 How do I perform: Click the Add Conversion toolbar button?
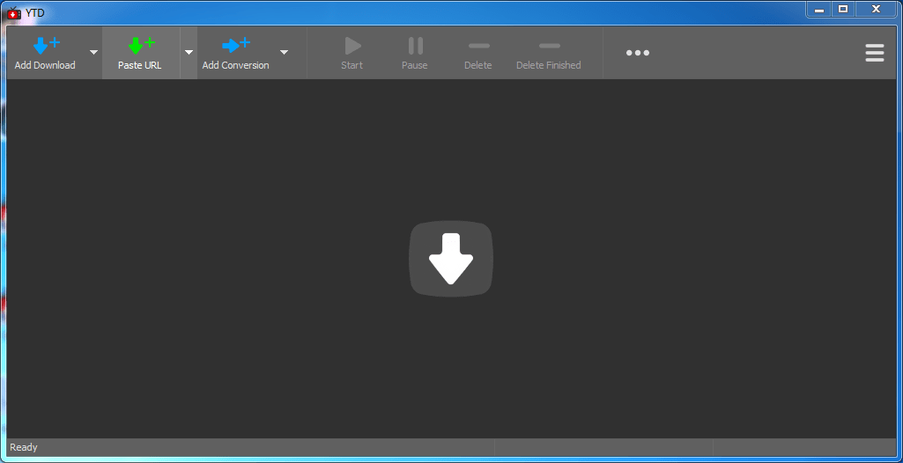(235, 53)
